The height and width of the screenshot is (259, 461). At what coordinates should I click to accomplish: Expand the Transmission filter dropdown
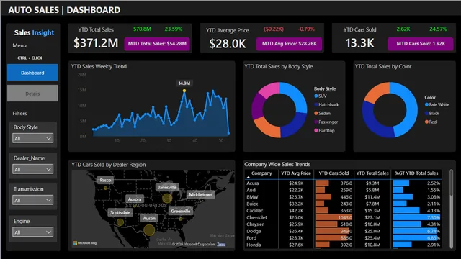point(32,200)
